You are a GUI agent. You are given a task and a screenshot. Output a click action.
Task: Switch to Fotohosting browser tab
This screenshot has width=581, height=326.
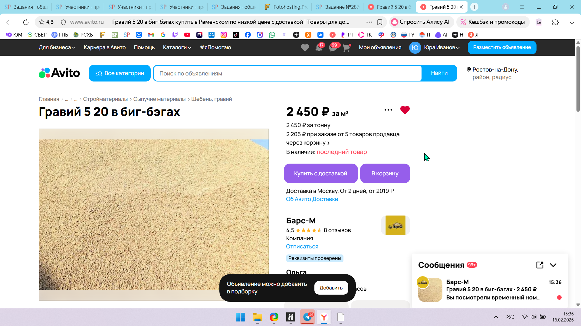(x=286, y=7)
